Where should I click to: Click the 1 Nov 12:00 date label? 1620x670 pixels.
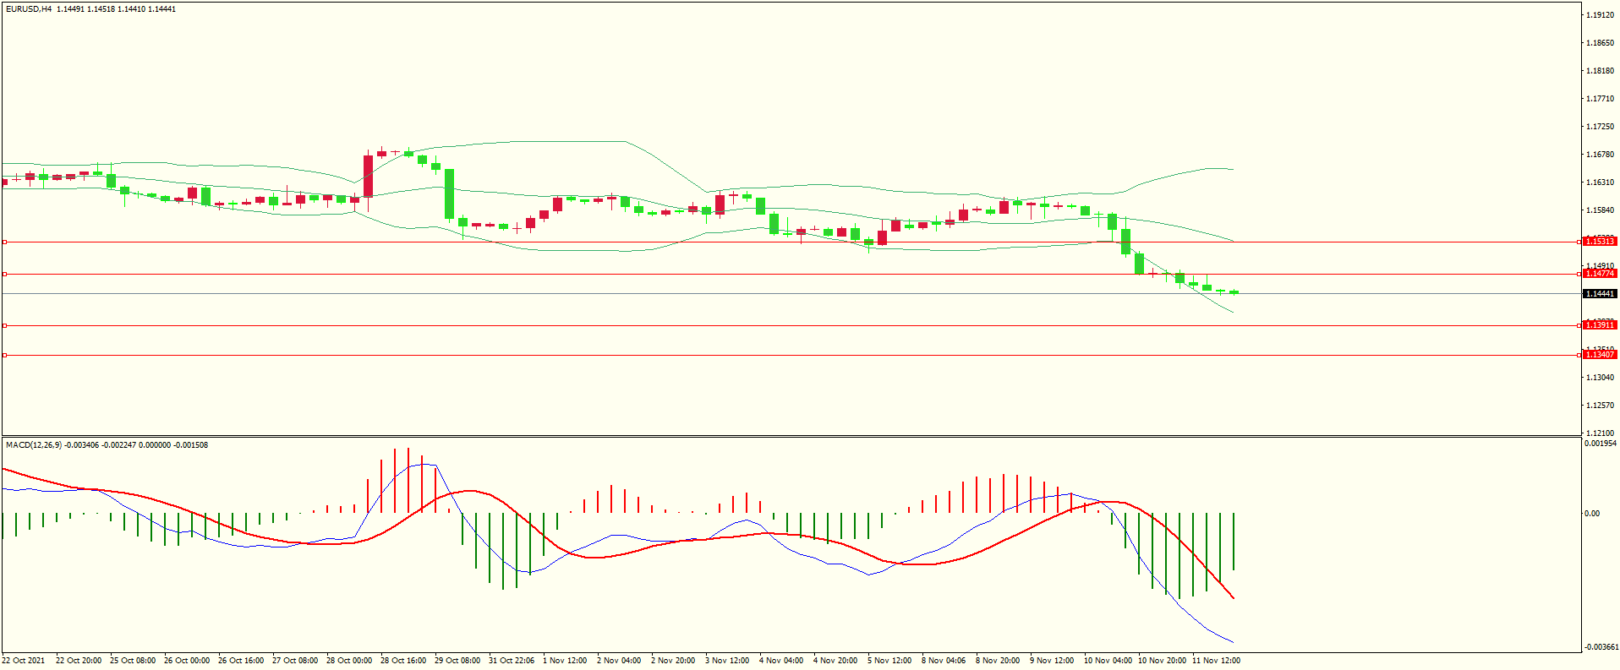coord(565,661)
